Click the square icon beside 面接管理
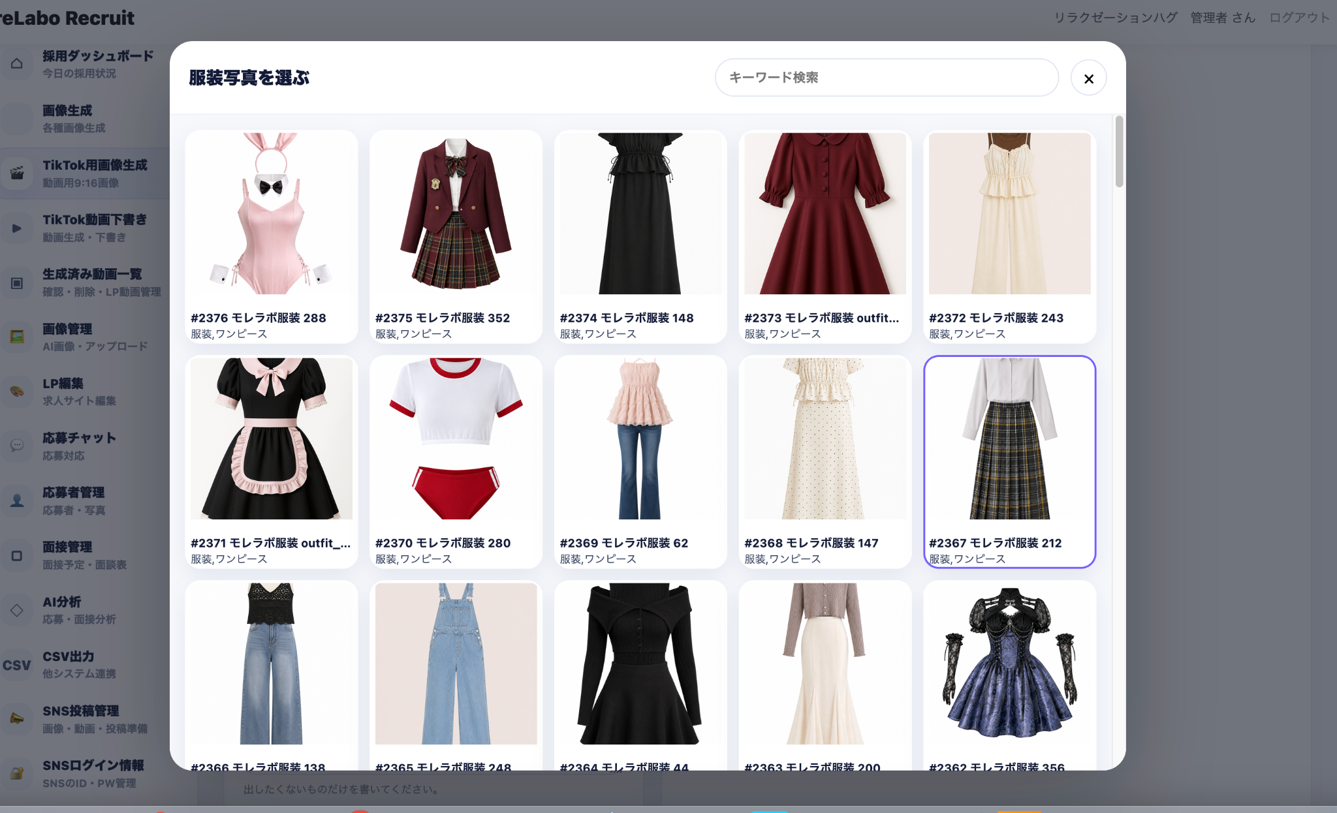 click(x=17, y=555)
